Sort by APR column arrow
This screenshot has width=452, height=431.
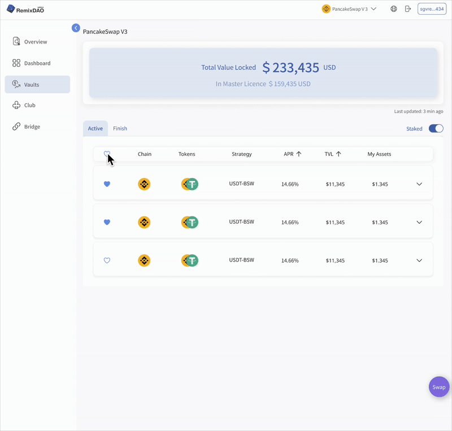click(299, 154)
